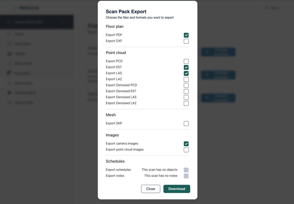Close the Scan Pack Export dialog

[x=150, y=189]
